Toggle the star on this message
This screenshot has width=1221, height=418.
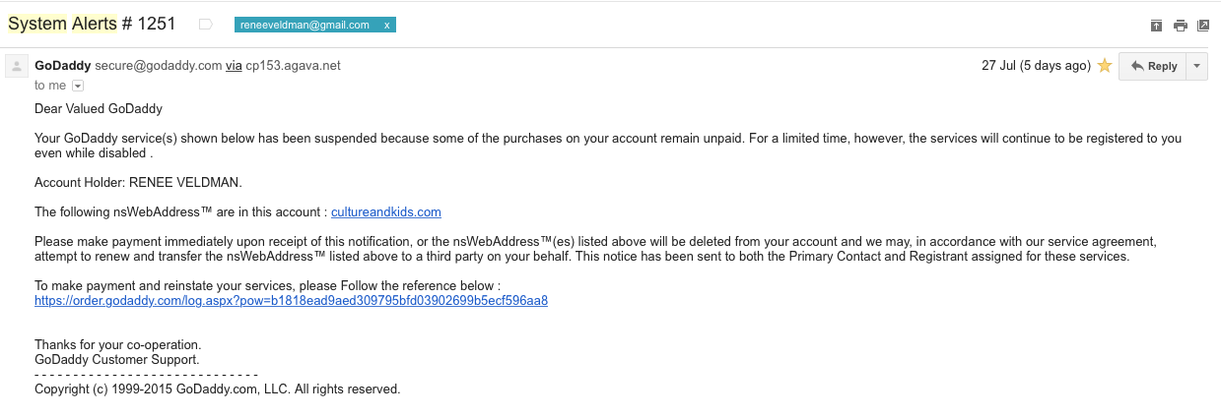[x=1105, y=66]
